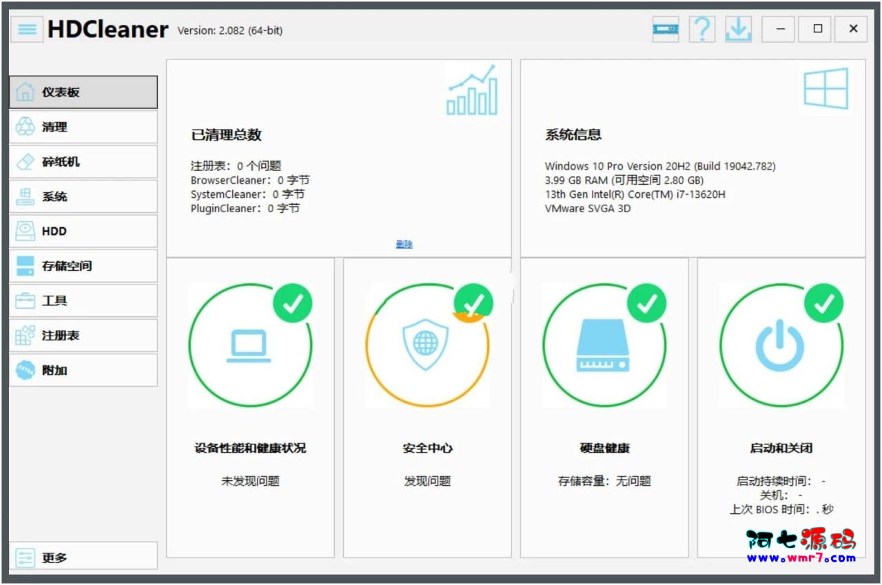Click the disk icon beside HDD

(x=25, y=232)
